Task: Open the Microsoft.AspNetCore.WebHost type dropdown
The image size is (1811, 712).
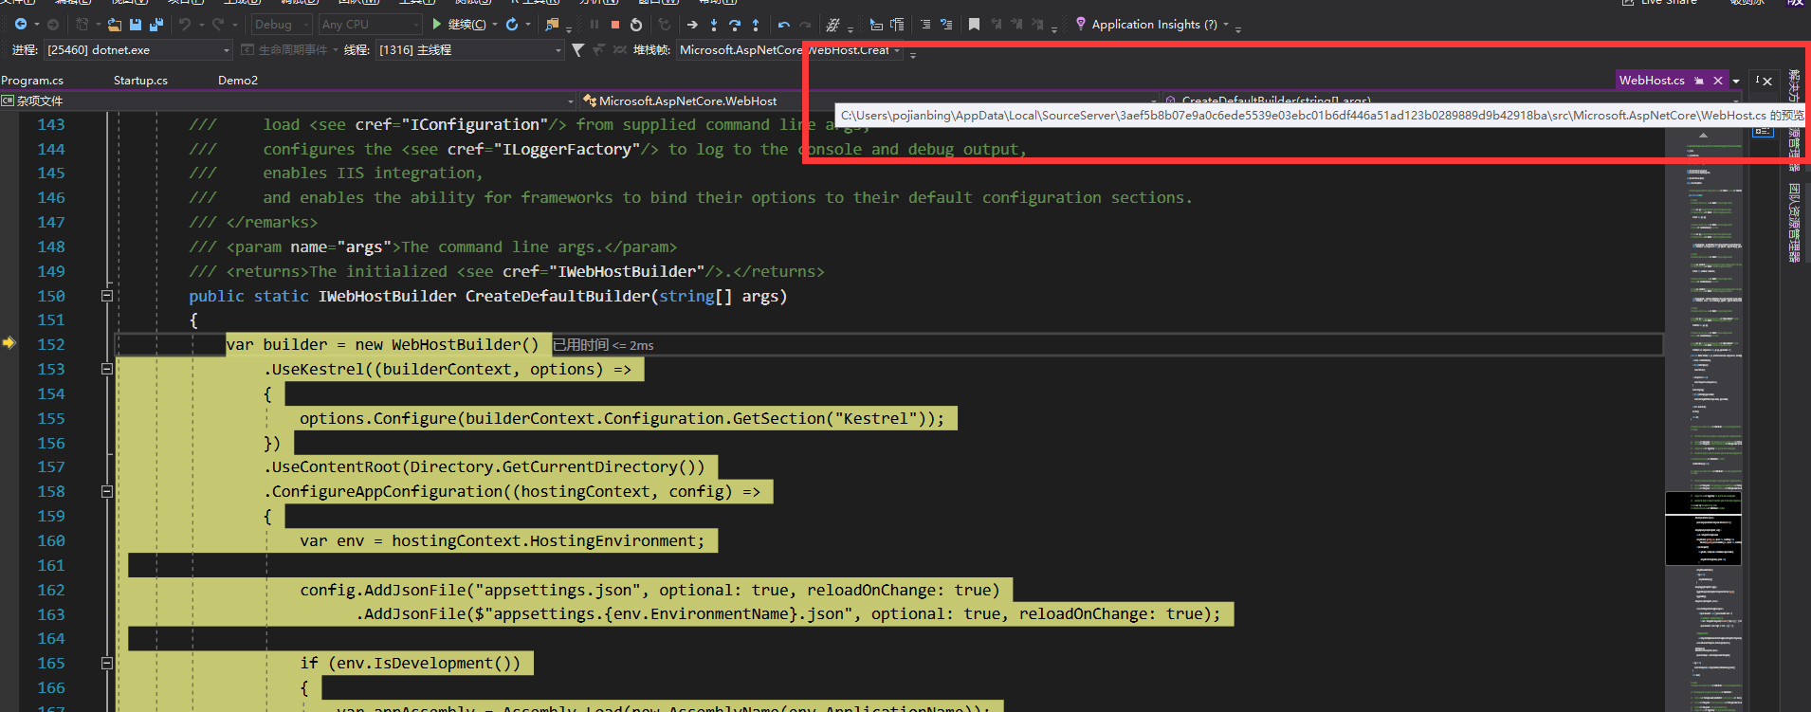Action: tap(869, 100)
